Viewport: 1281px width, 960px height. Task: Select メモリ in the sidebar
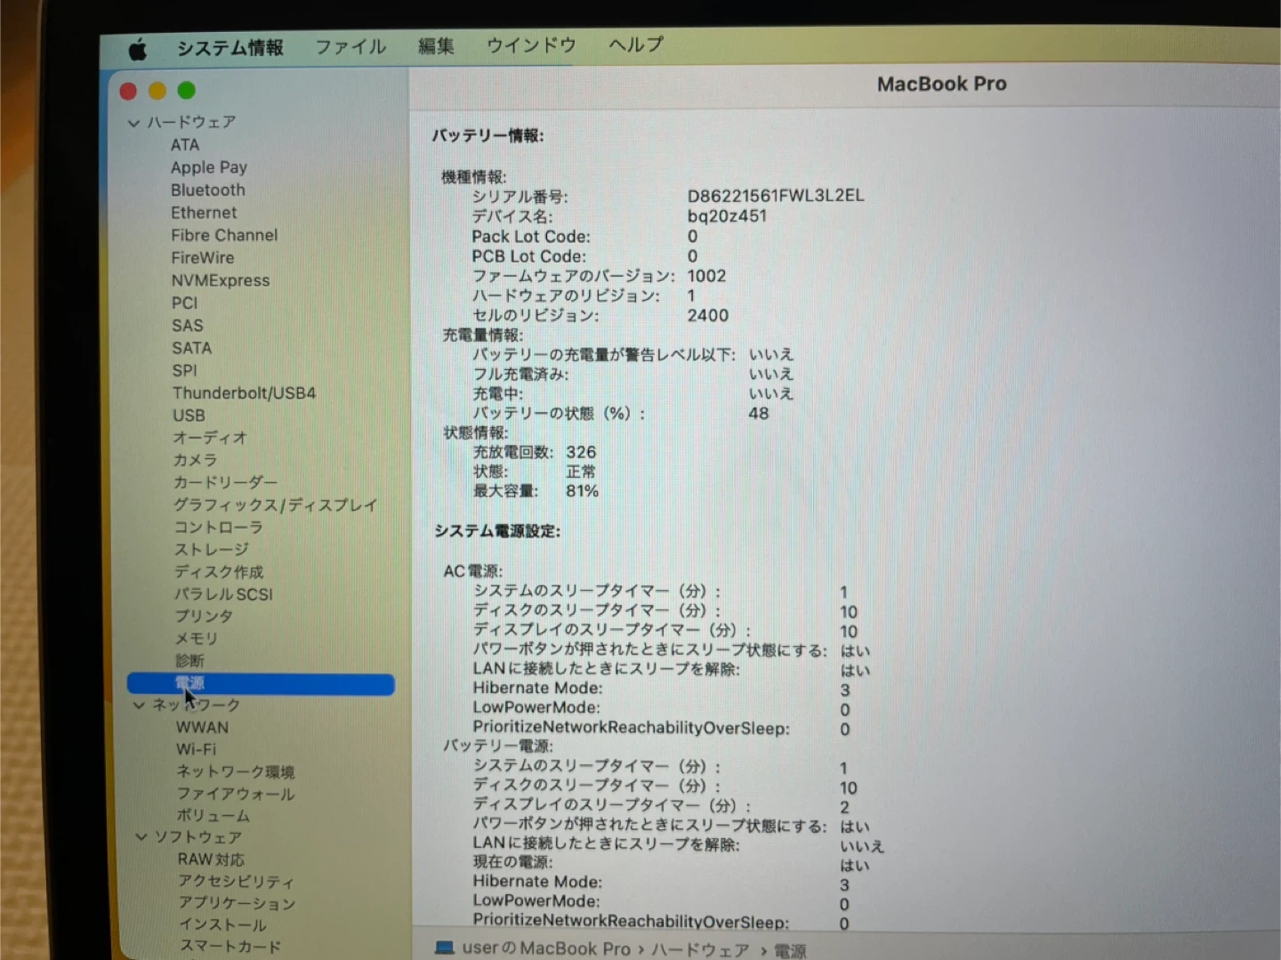pos(196,638)
